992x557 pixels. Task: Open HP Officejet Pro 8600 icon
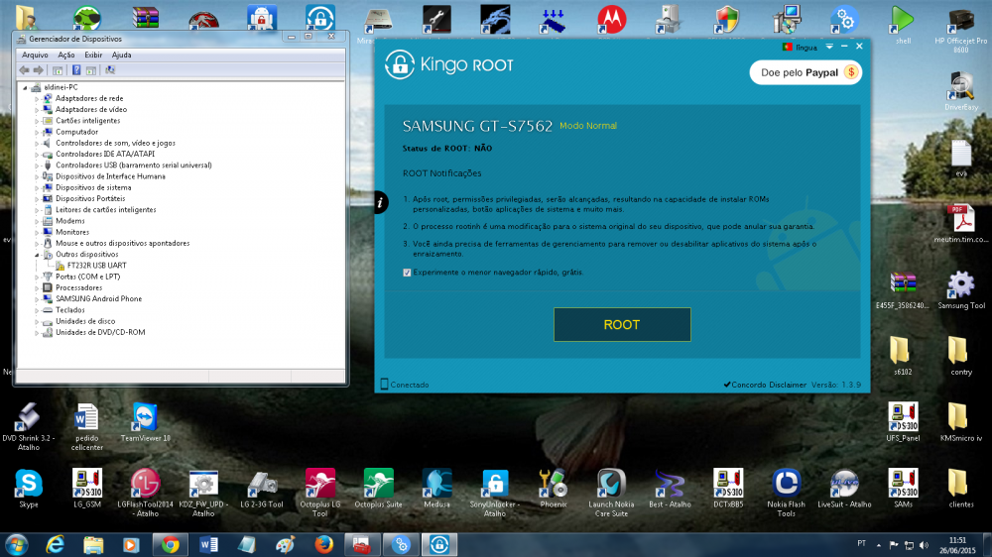click(961, 29)
